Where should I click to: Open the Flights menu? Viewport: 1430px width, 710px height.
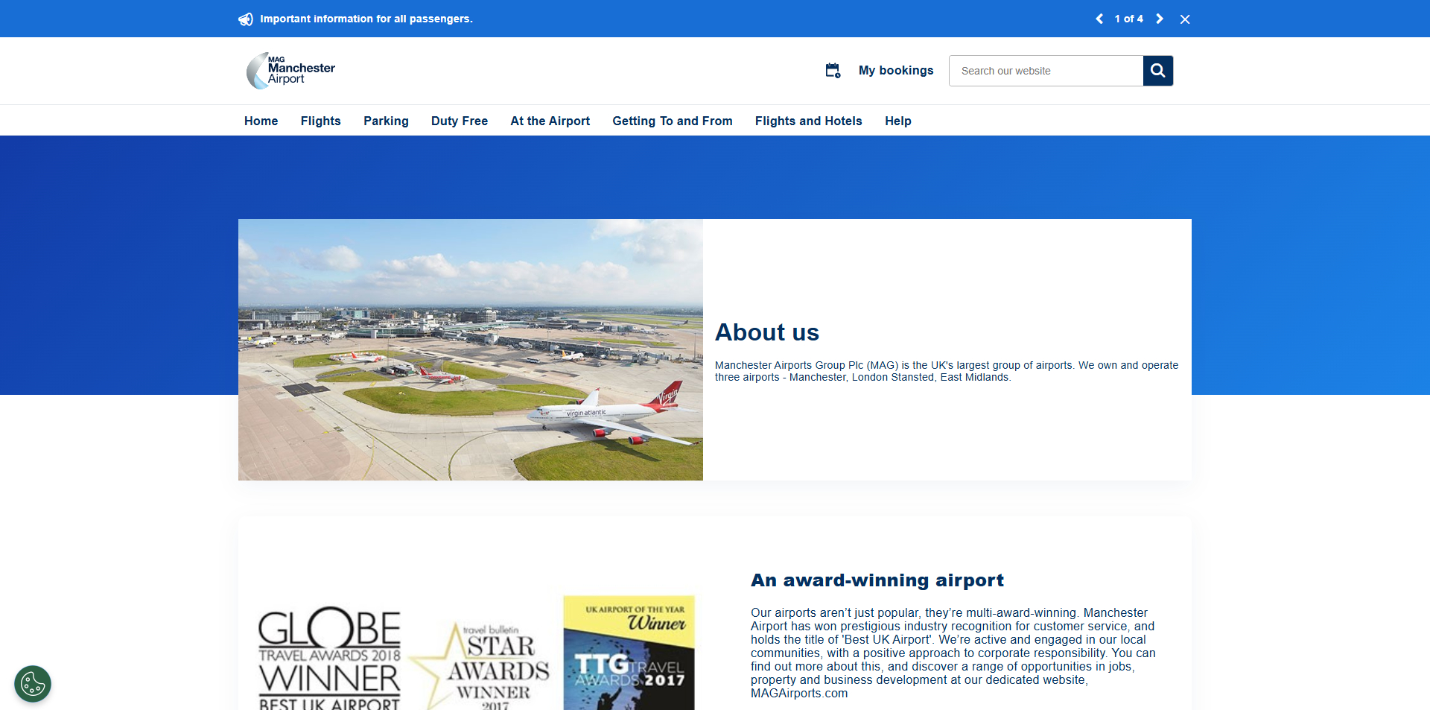pos(321,121)
